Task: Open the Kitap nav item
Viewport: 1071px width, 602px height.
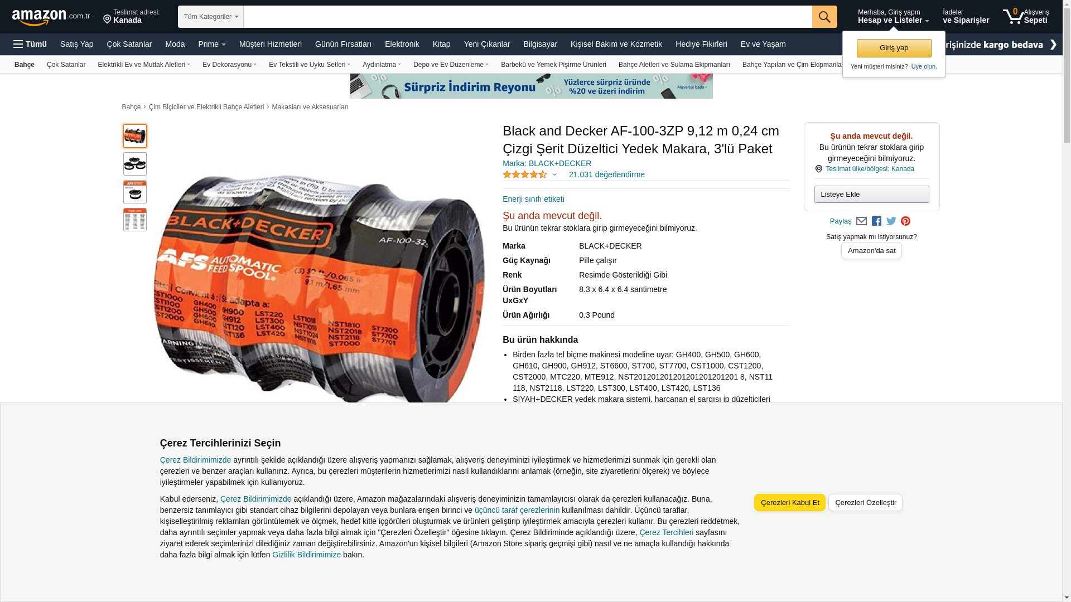Action: click(x=441, y=44)
